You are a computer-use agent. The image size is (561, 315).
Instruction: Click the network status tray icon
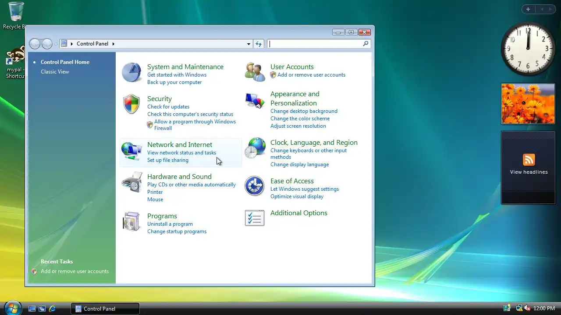(x=519, y=308)
